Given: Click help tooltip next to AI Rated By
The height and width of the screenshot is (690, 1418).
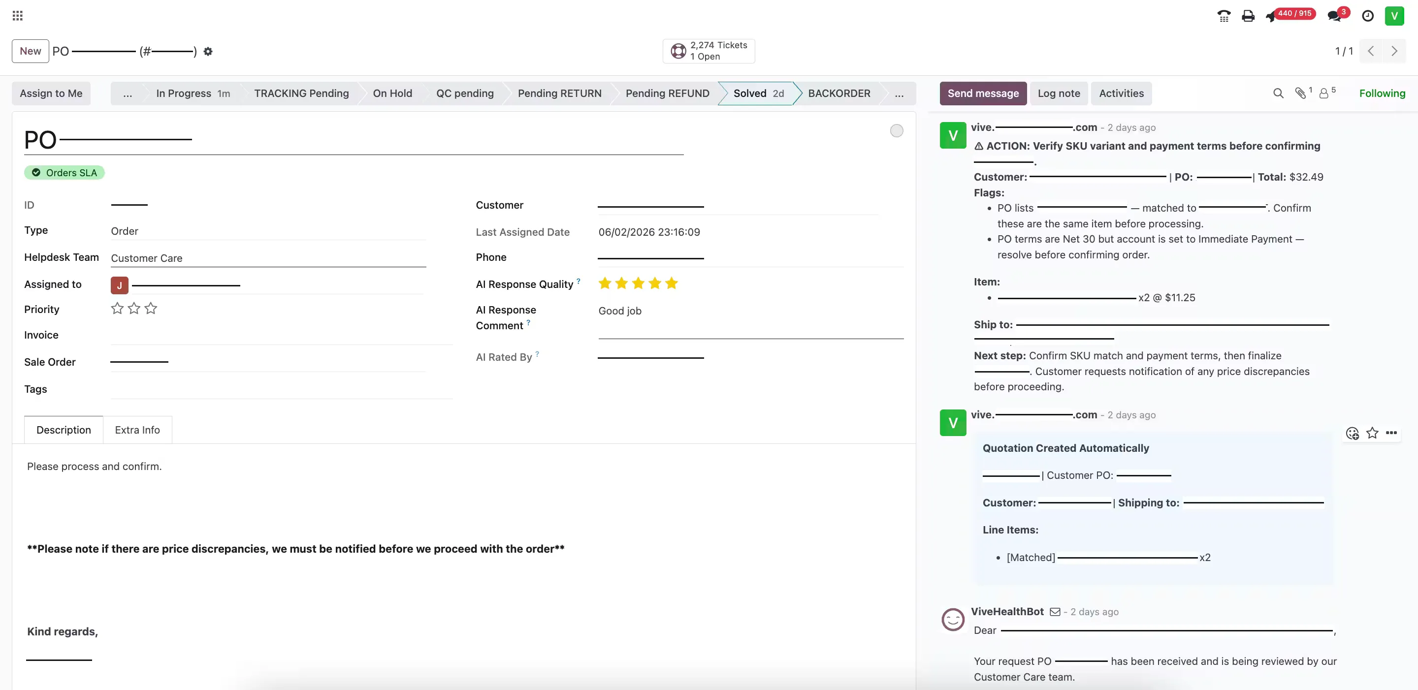Looking at the screenshot, I should click(537, 354).
